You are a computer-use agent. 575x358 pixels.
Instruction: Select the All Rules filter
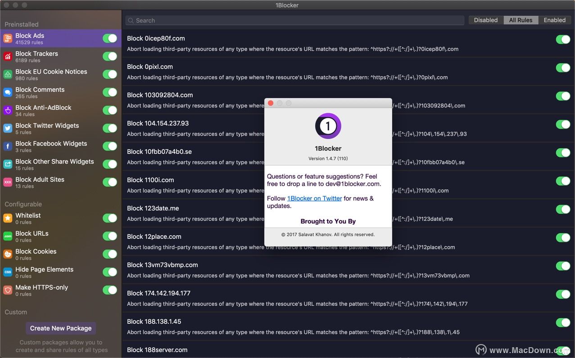(x=521, y=20)
